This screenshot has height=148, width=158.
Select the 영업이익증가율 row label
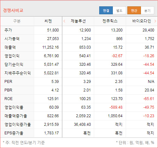tap(18, 124)
